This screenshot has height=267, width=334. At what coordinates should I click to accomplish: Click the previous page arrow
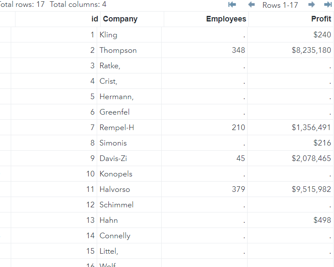tap(252, 5)
